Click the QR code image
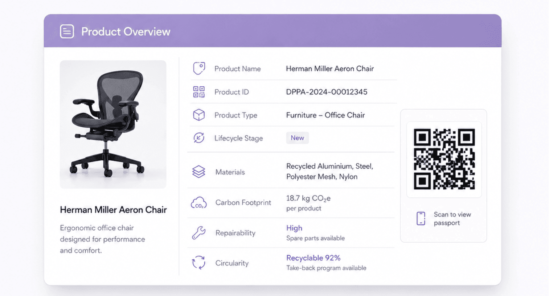This screenshot has height=296, width=549. tap(444, 159)
